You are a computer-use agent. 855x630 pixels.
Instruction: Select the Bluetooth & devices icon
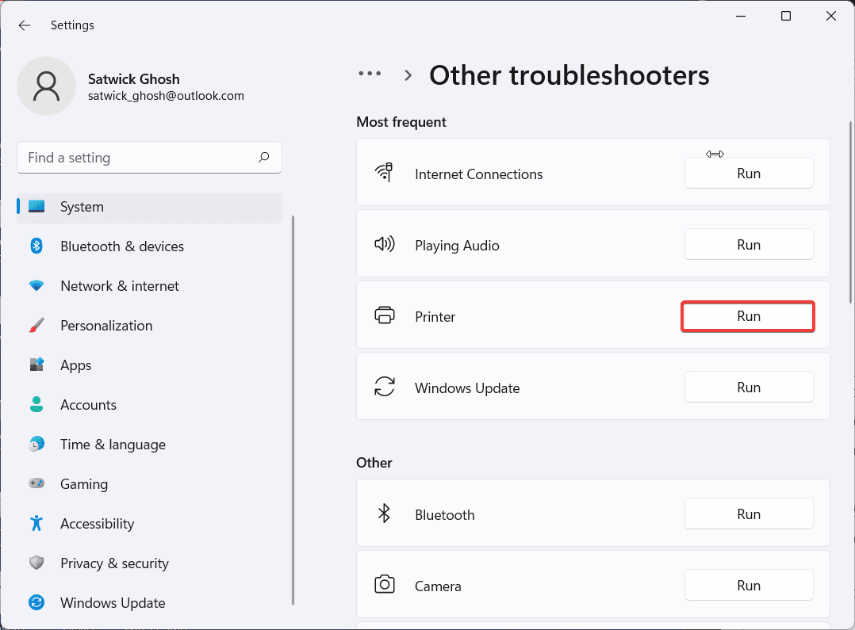[x=36, y=246]
